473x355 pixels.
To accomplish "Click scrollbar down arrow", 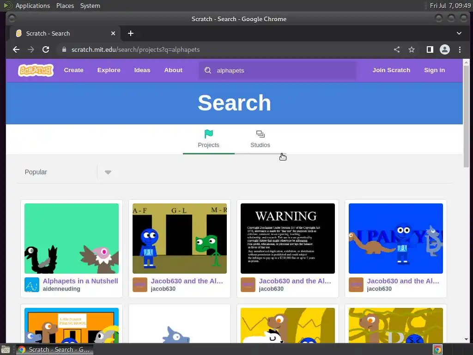I will [x=467, y=339].
